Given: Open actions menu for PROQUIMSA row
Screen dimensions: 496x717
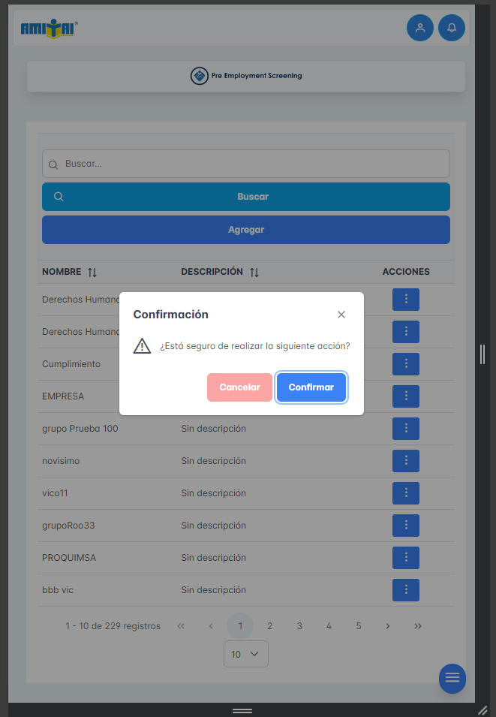Looking at the screenshot, I should [405, 558].
